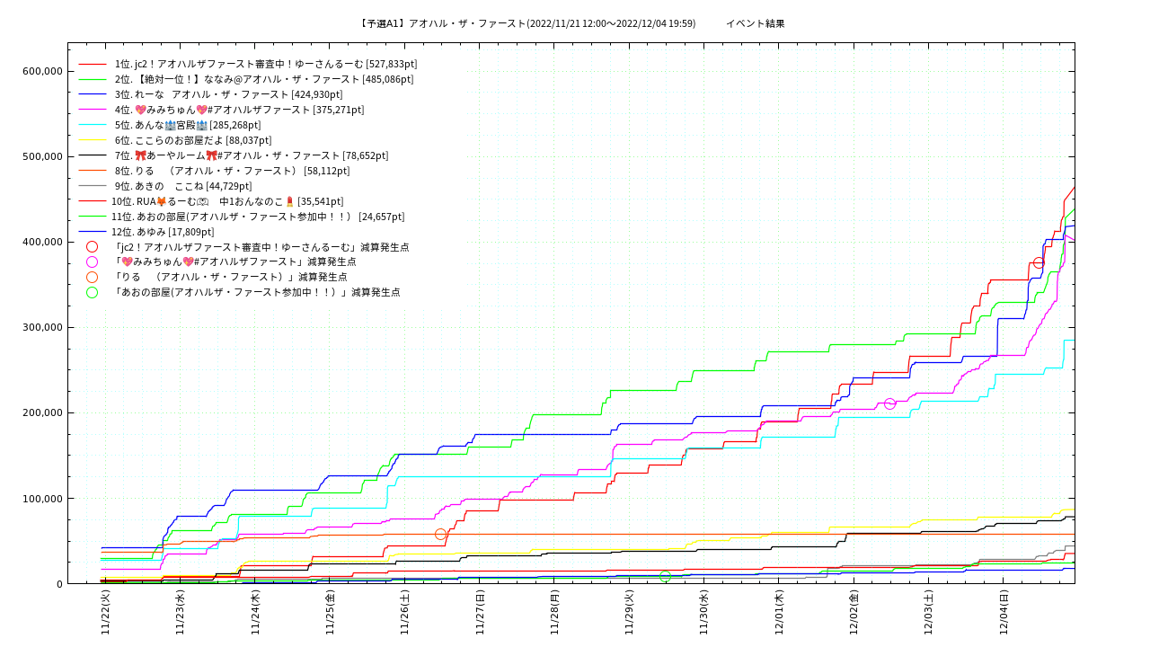1150x647 pixels.
Task: Select legend entry 4位 みみちゅん 375,271pt
Action: pos(239,110)
